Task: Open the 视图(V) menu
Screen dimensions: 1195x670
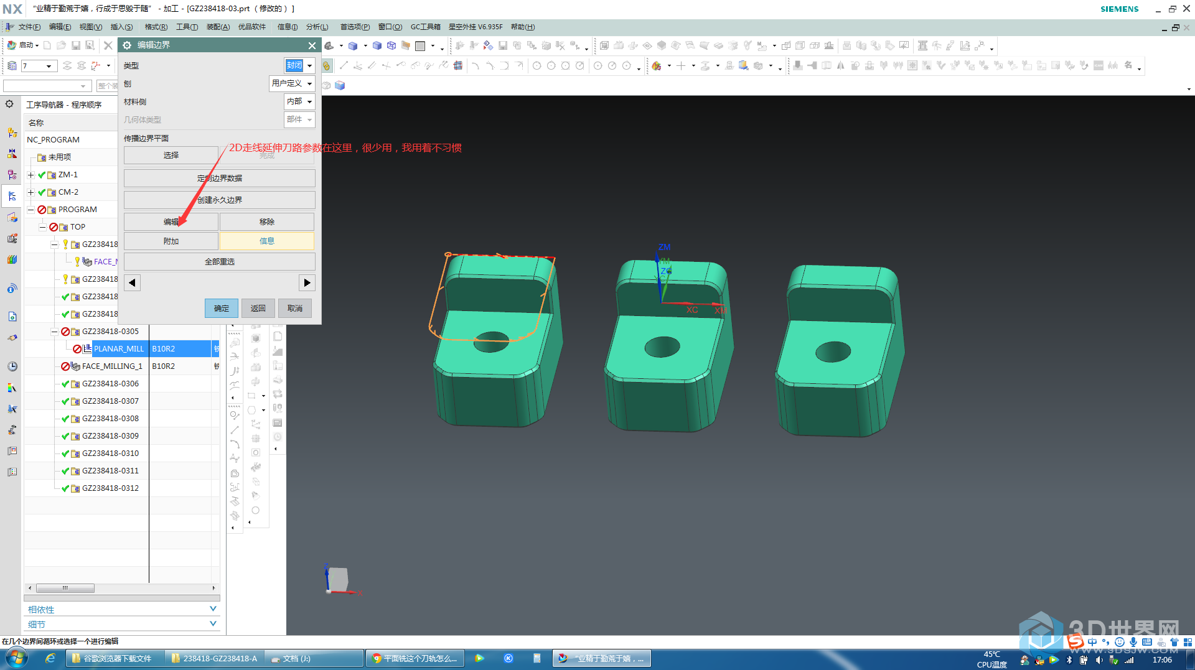Action: coord(91,27)
